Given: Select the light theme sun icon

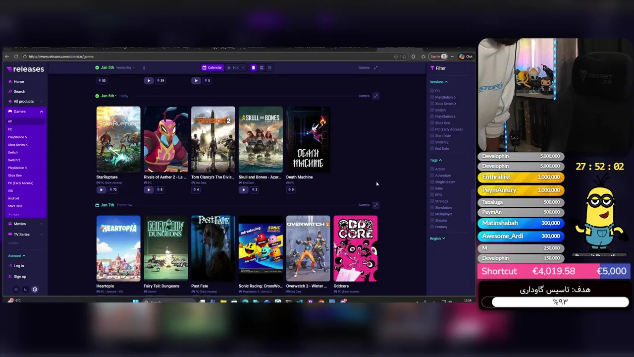Looking at the screenshot, I should click(16, 289).
